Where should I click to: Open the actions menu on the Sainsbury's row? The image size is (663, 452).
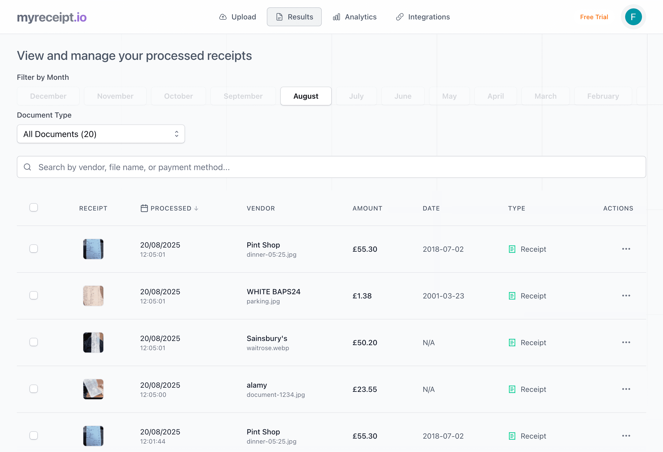point(626,342)
